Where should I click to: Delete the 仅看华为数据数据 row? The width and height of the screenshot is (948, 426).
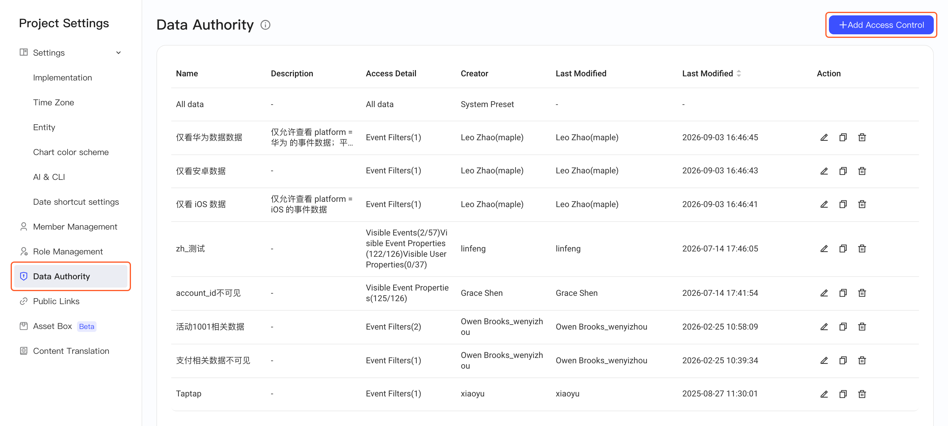coord(862,138)
